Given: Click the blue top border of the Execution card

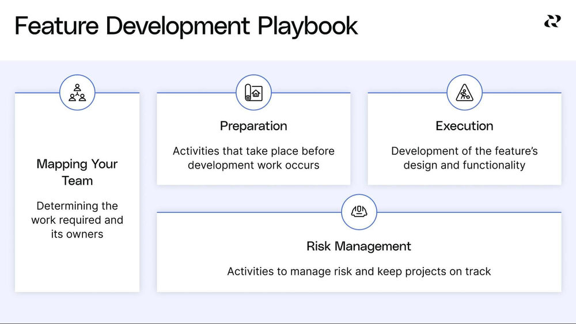Looking at the screenshot, I should (x=518, y=93).
